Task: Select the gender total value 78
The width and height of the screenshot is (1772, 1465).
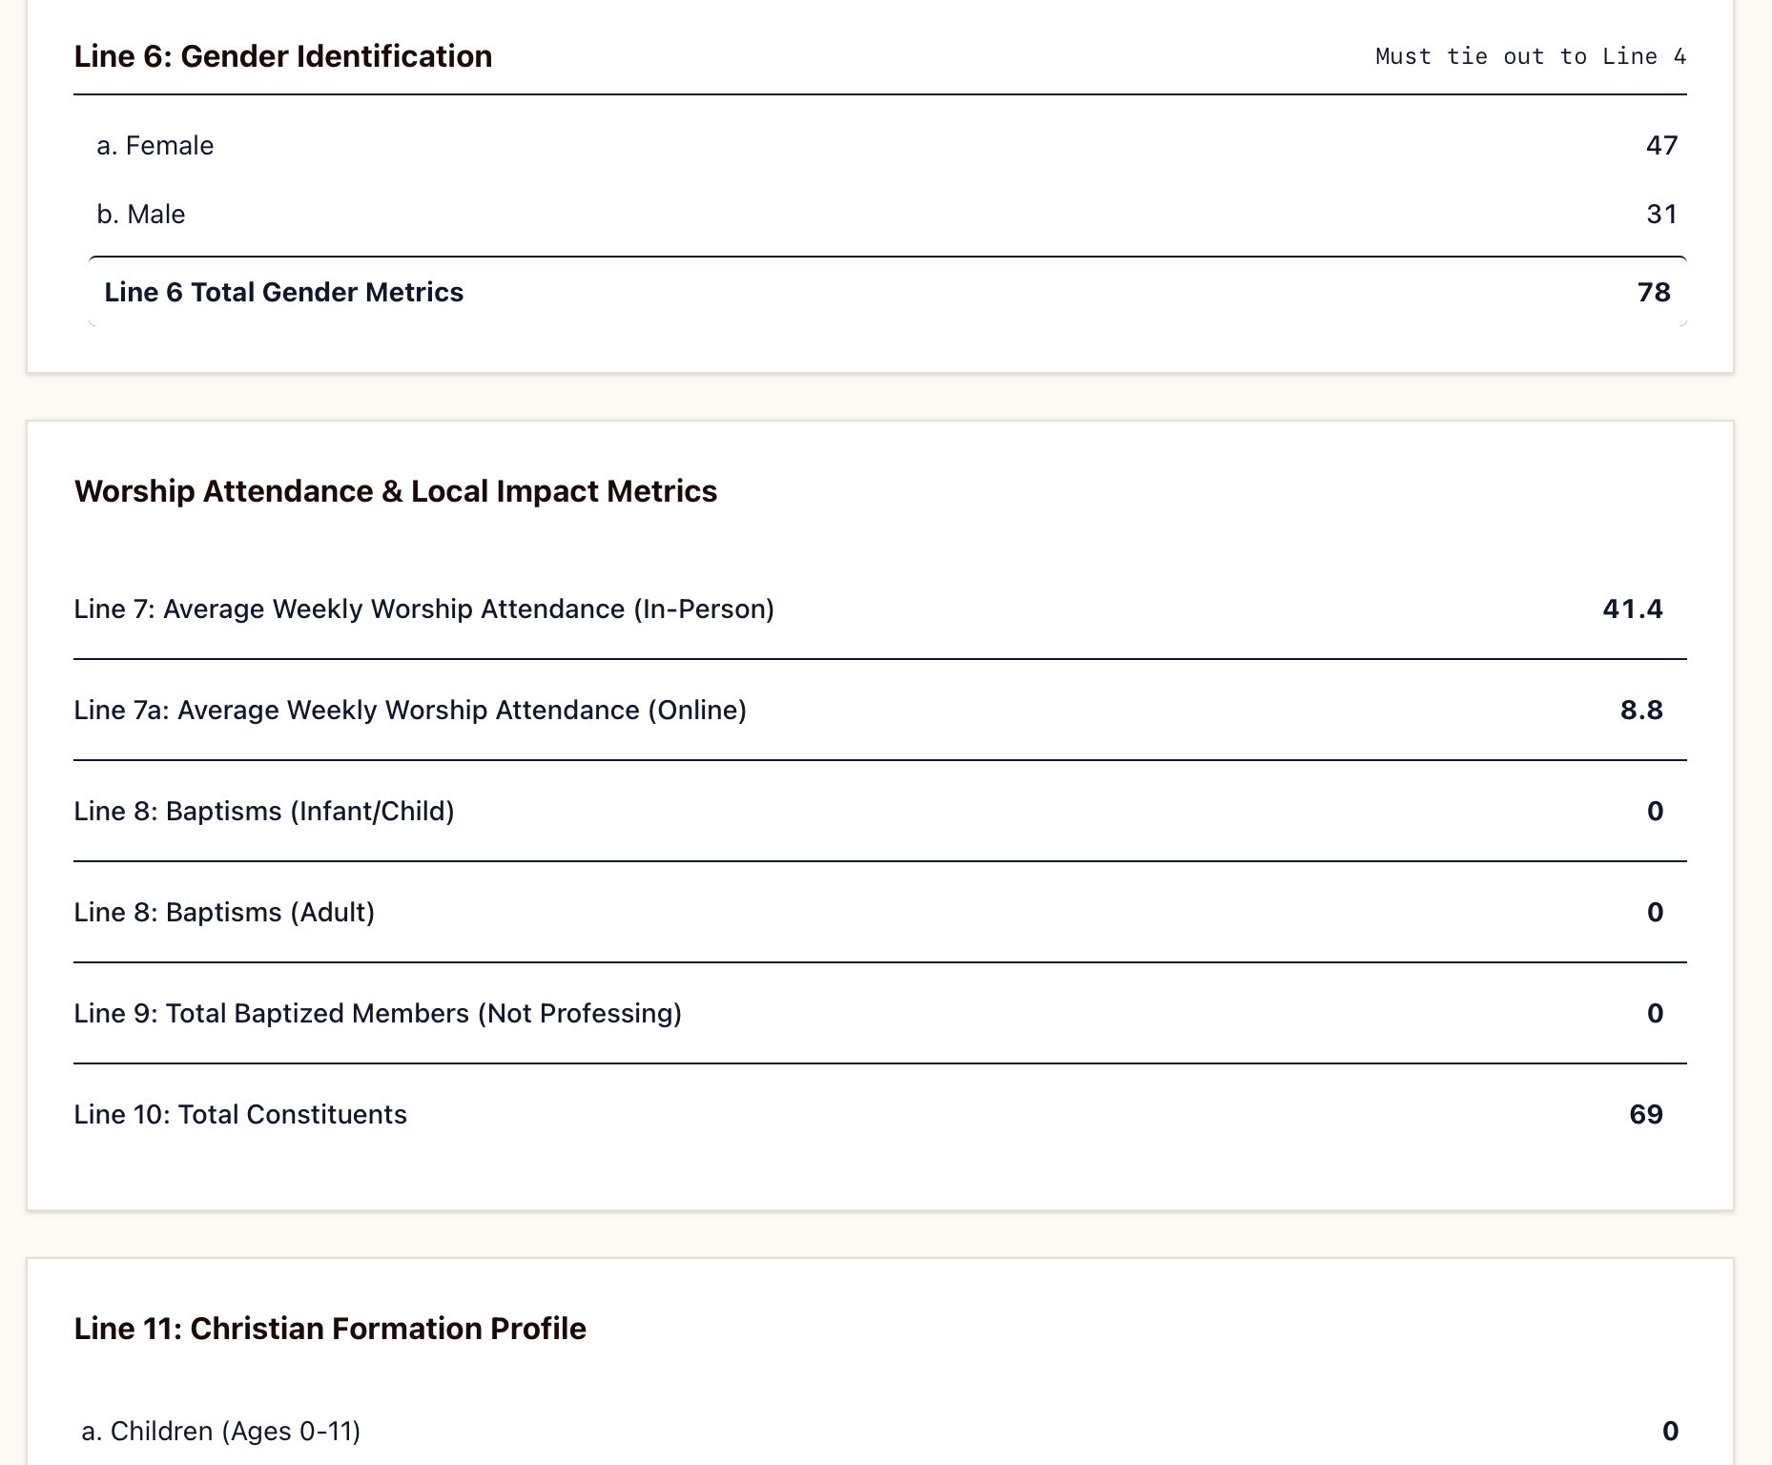Action: click(1654, 293)
